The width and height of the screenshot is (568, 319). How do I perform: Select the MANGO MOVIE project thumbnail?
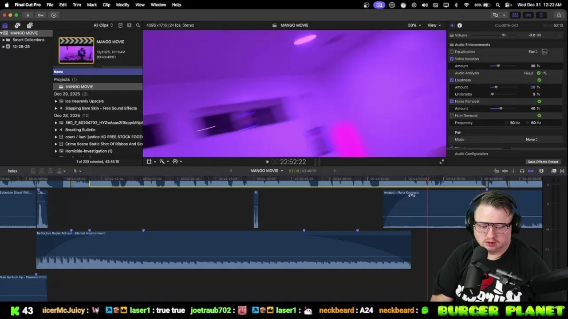76,50
